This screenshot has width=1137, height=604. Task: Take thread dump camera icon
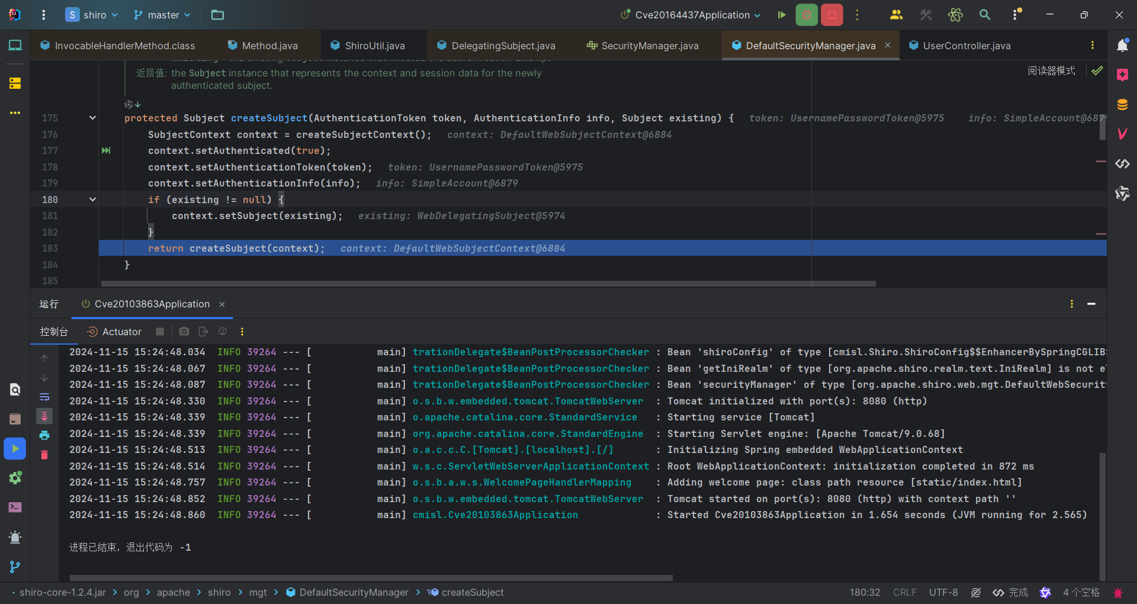[x=184, y=332]
